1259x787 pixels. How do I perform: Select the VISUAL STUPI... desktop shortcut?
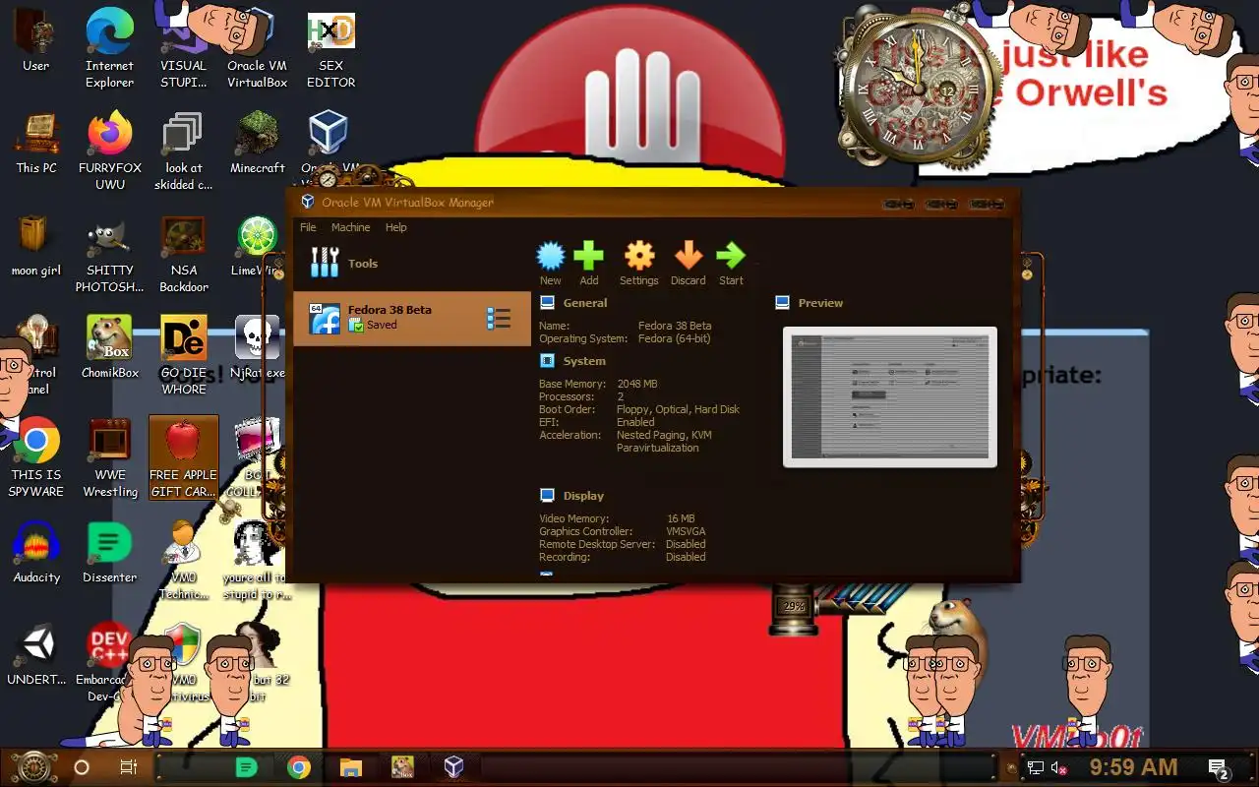(183, 49)
